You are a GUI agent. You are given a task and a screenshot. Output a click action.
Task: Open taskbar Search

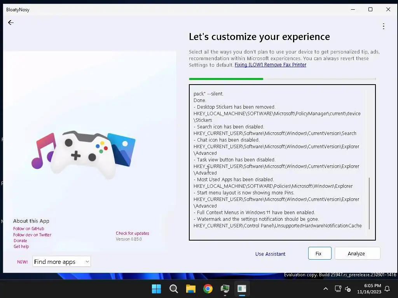point(174,289)
